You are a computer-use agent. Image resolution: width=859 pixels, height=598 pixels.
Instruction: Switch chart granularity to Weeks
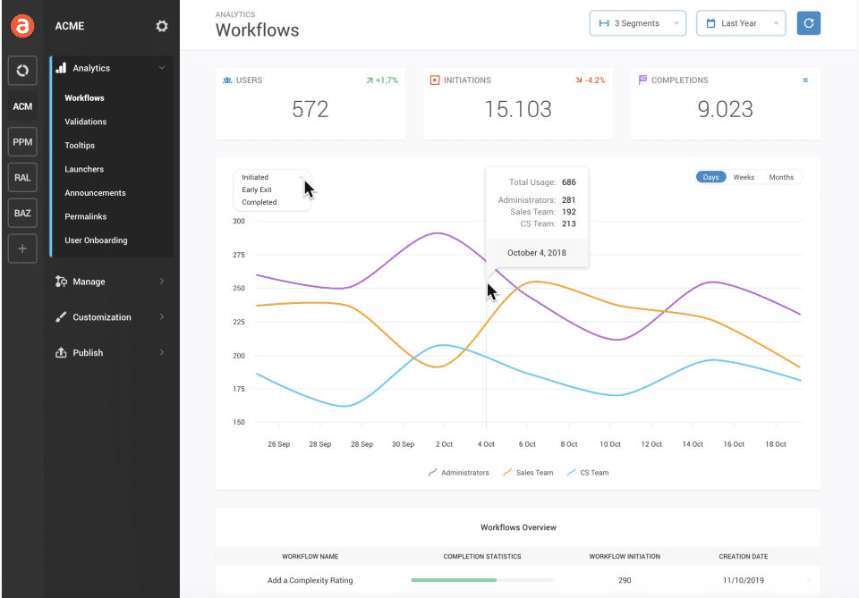(744, 177)
